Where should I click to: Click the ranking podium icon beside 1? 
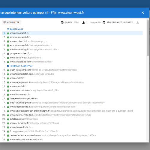83,22
